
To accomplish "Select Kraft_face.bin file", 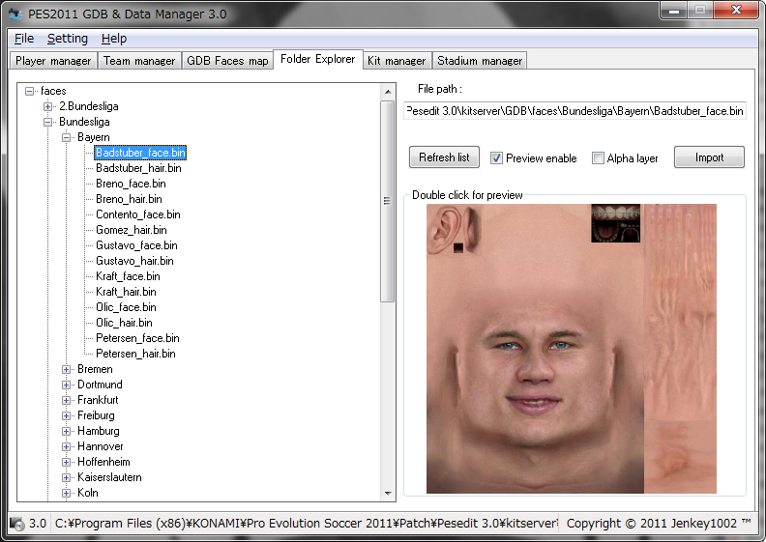I will [128, 276].
